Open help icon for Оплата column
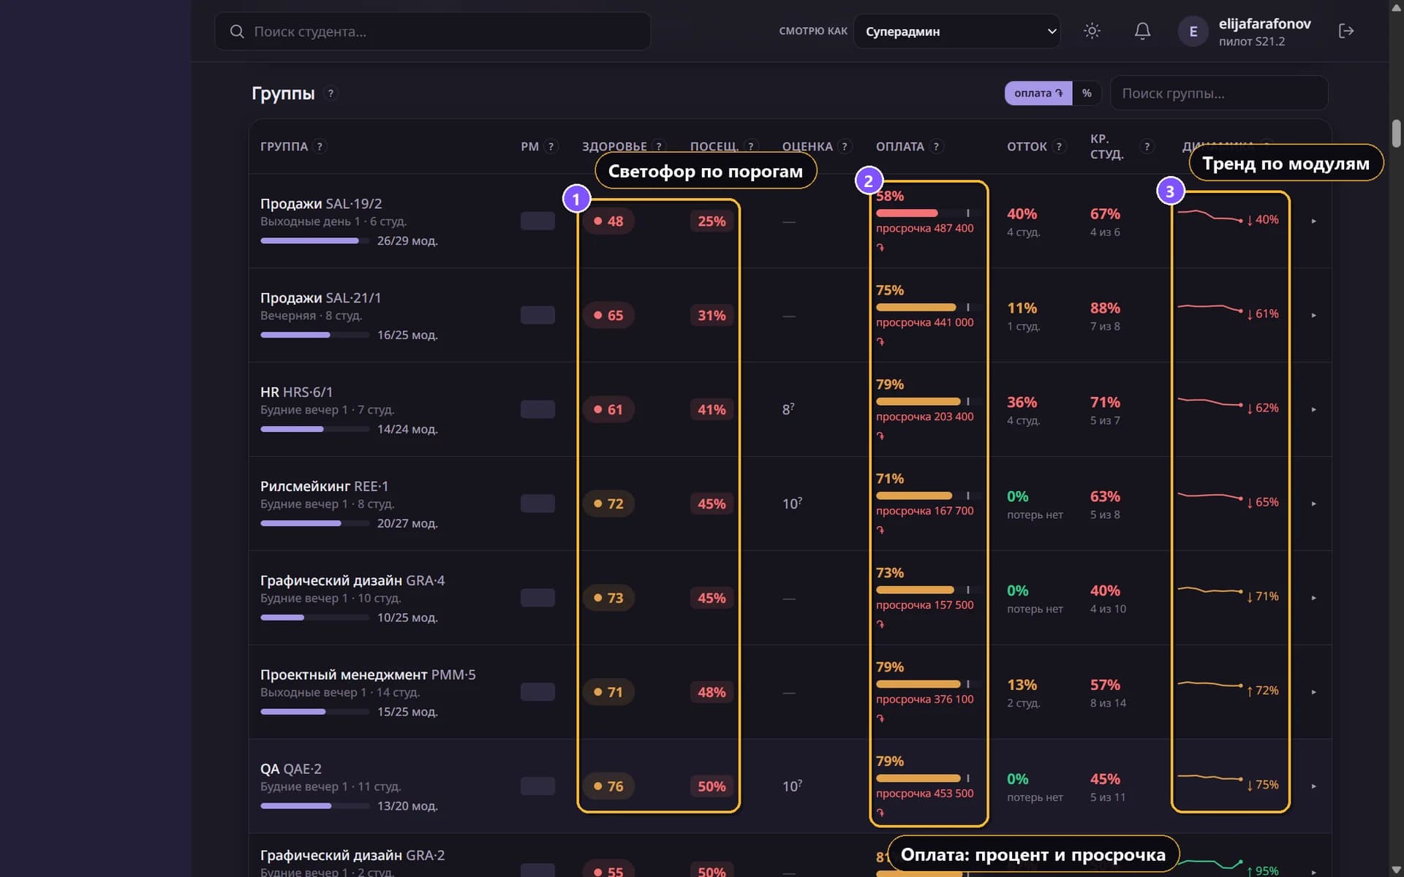1404x877 pixels. (936, 147)
